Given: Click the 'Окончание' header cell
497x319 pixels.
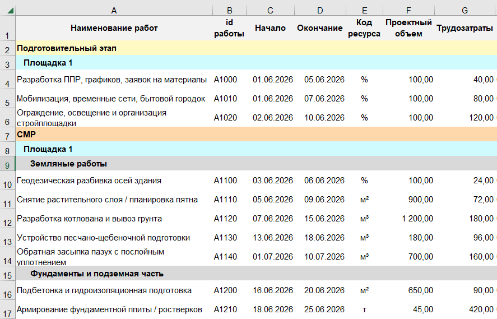Looking at the screenshot, I should pyautogui.click(x=320, y=28).
